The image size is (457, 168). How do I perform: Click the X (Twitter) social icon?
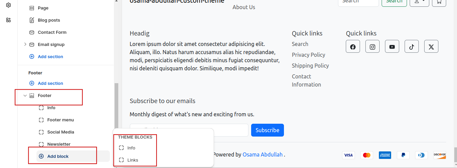(431, 47)
